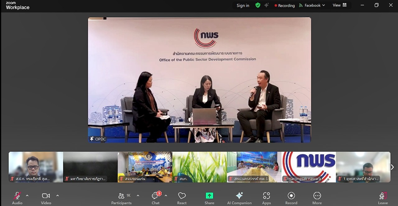Viewport: 398px width, 206px height.
Task: Minimize the Zoom window
Action: click(x=362, y=5)
